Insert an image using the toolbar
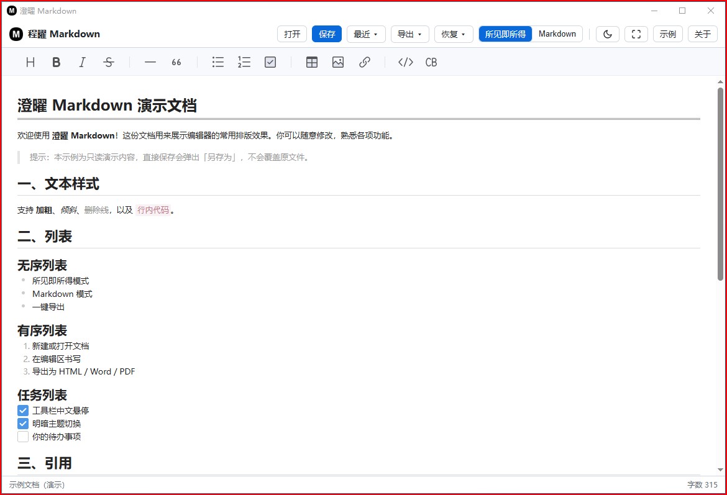The height and width of the screenshot is (495, 727). (338, 62)
